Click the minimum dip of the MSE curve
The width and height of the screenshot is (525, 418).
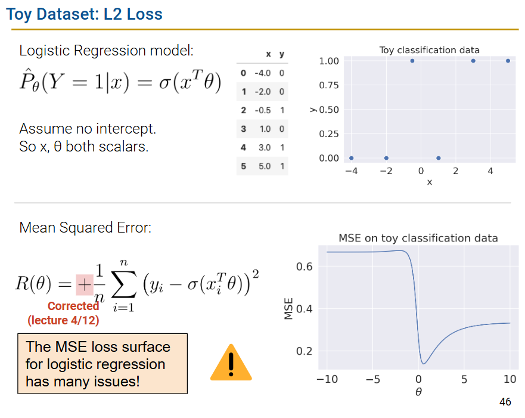(424, 363)
